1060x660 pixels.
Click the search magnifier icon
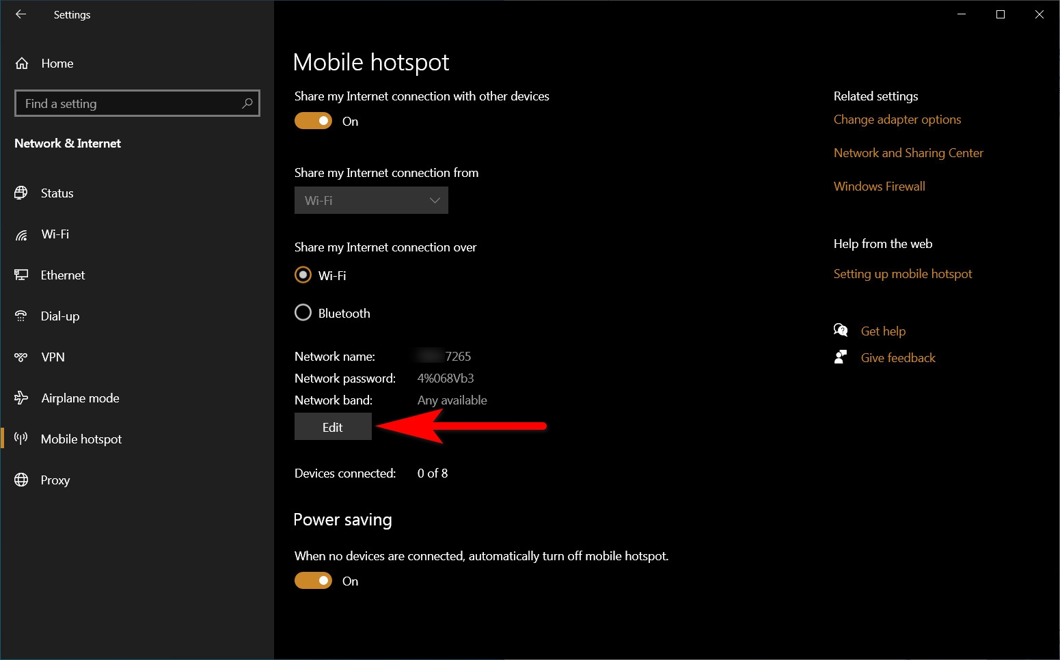(247, 103)
